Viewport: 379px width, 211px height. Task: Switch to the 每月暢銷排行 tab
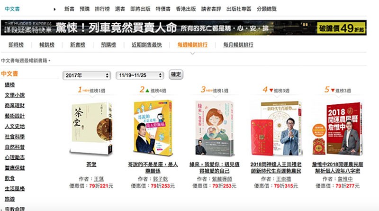pos(238,45)
